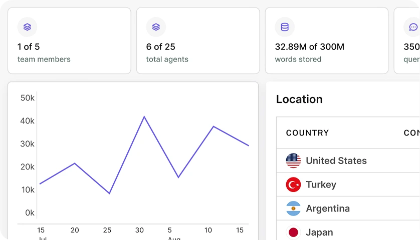Viewport: 420px width, 240px height.
Task: Click the x-axis label 30
Action: tap(139, 230)
